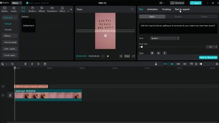Image resolution: width=219 pixels, height=123 pixels.
Task: Click the Export button
Action: (196, 3)
